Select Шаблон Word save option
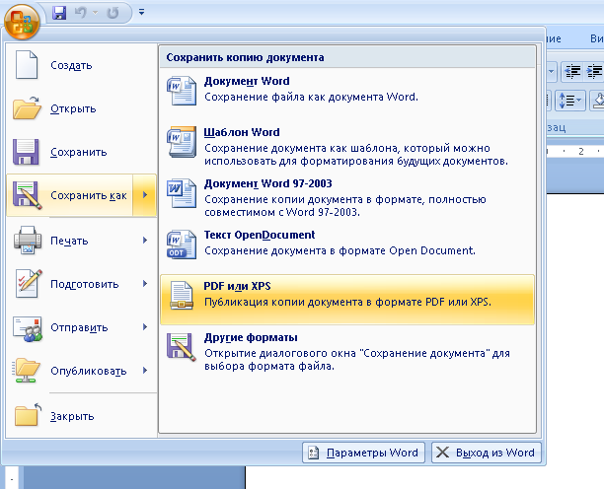This screenshot has height=489, width=604. [347, 146]
